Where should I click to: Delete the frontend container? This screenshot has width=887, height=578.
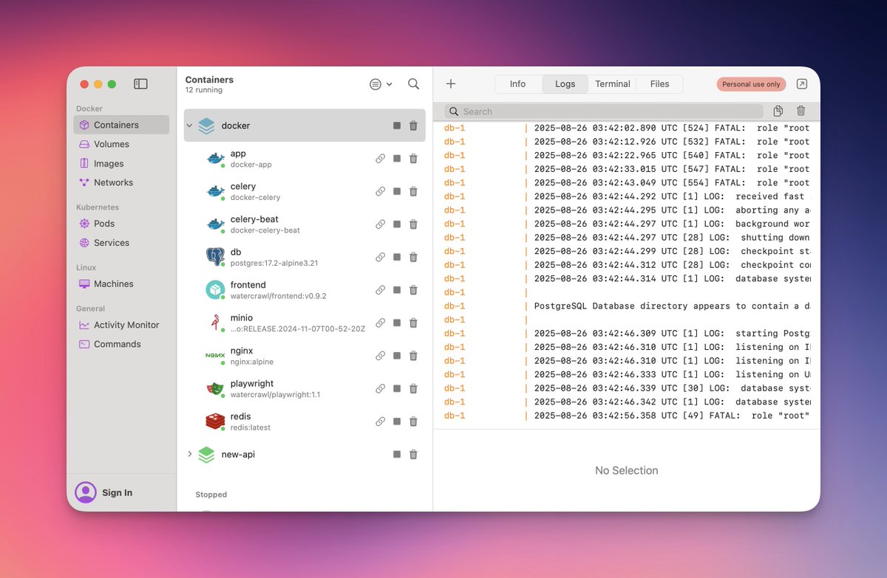[x=413, y=290]
